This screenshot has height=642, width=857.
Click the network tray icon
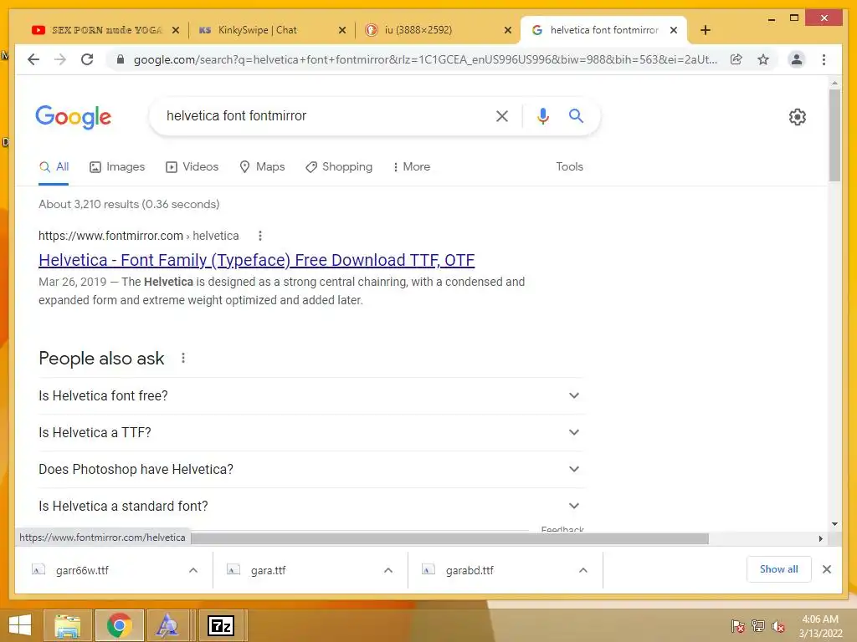pos(758,626)
